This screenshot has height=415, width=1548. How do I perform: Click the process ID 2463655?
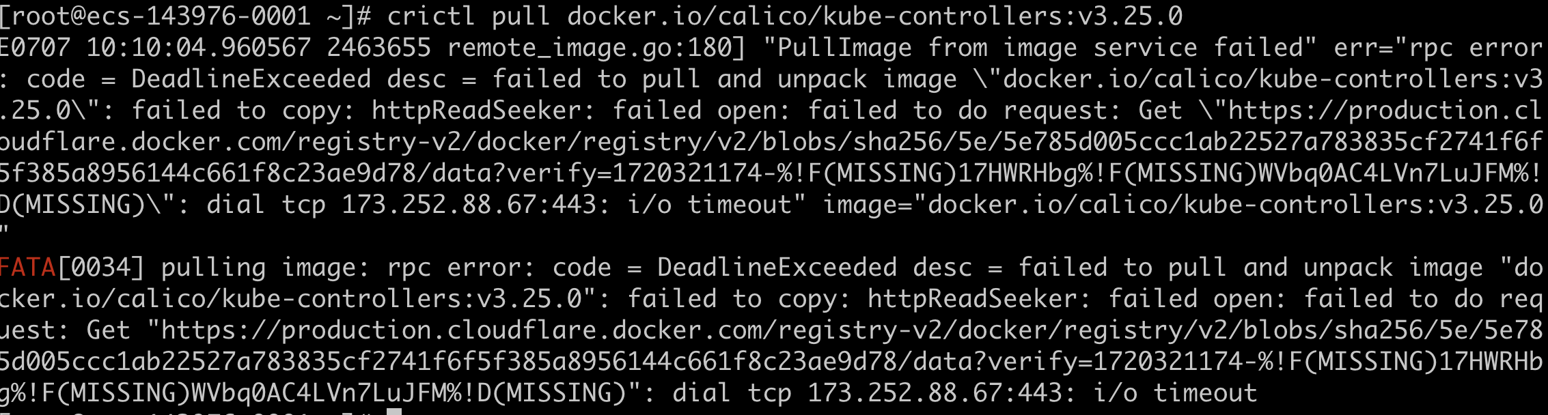pos(378,48)
